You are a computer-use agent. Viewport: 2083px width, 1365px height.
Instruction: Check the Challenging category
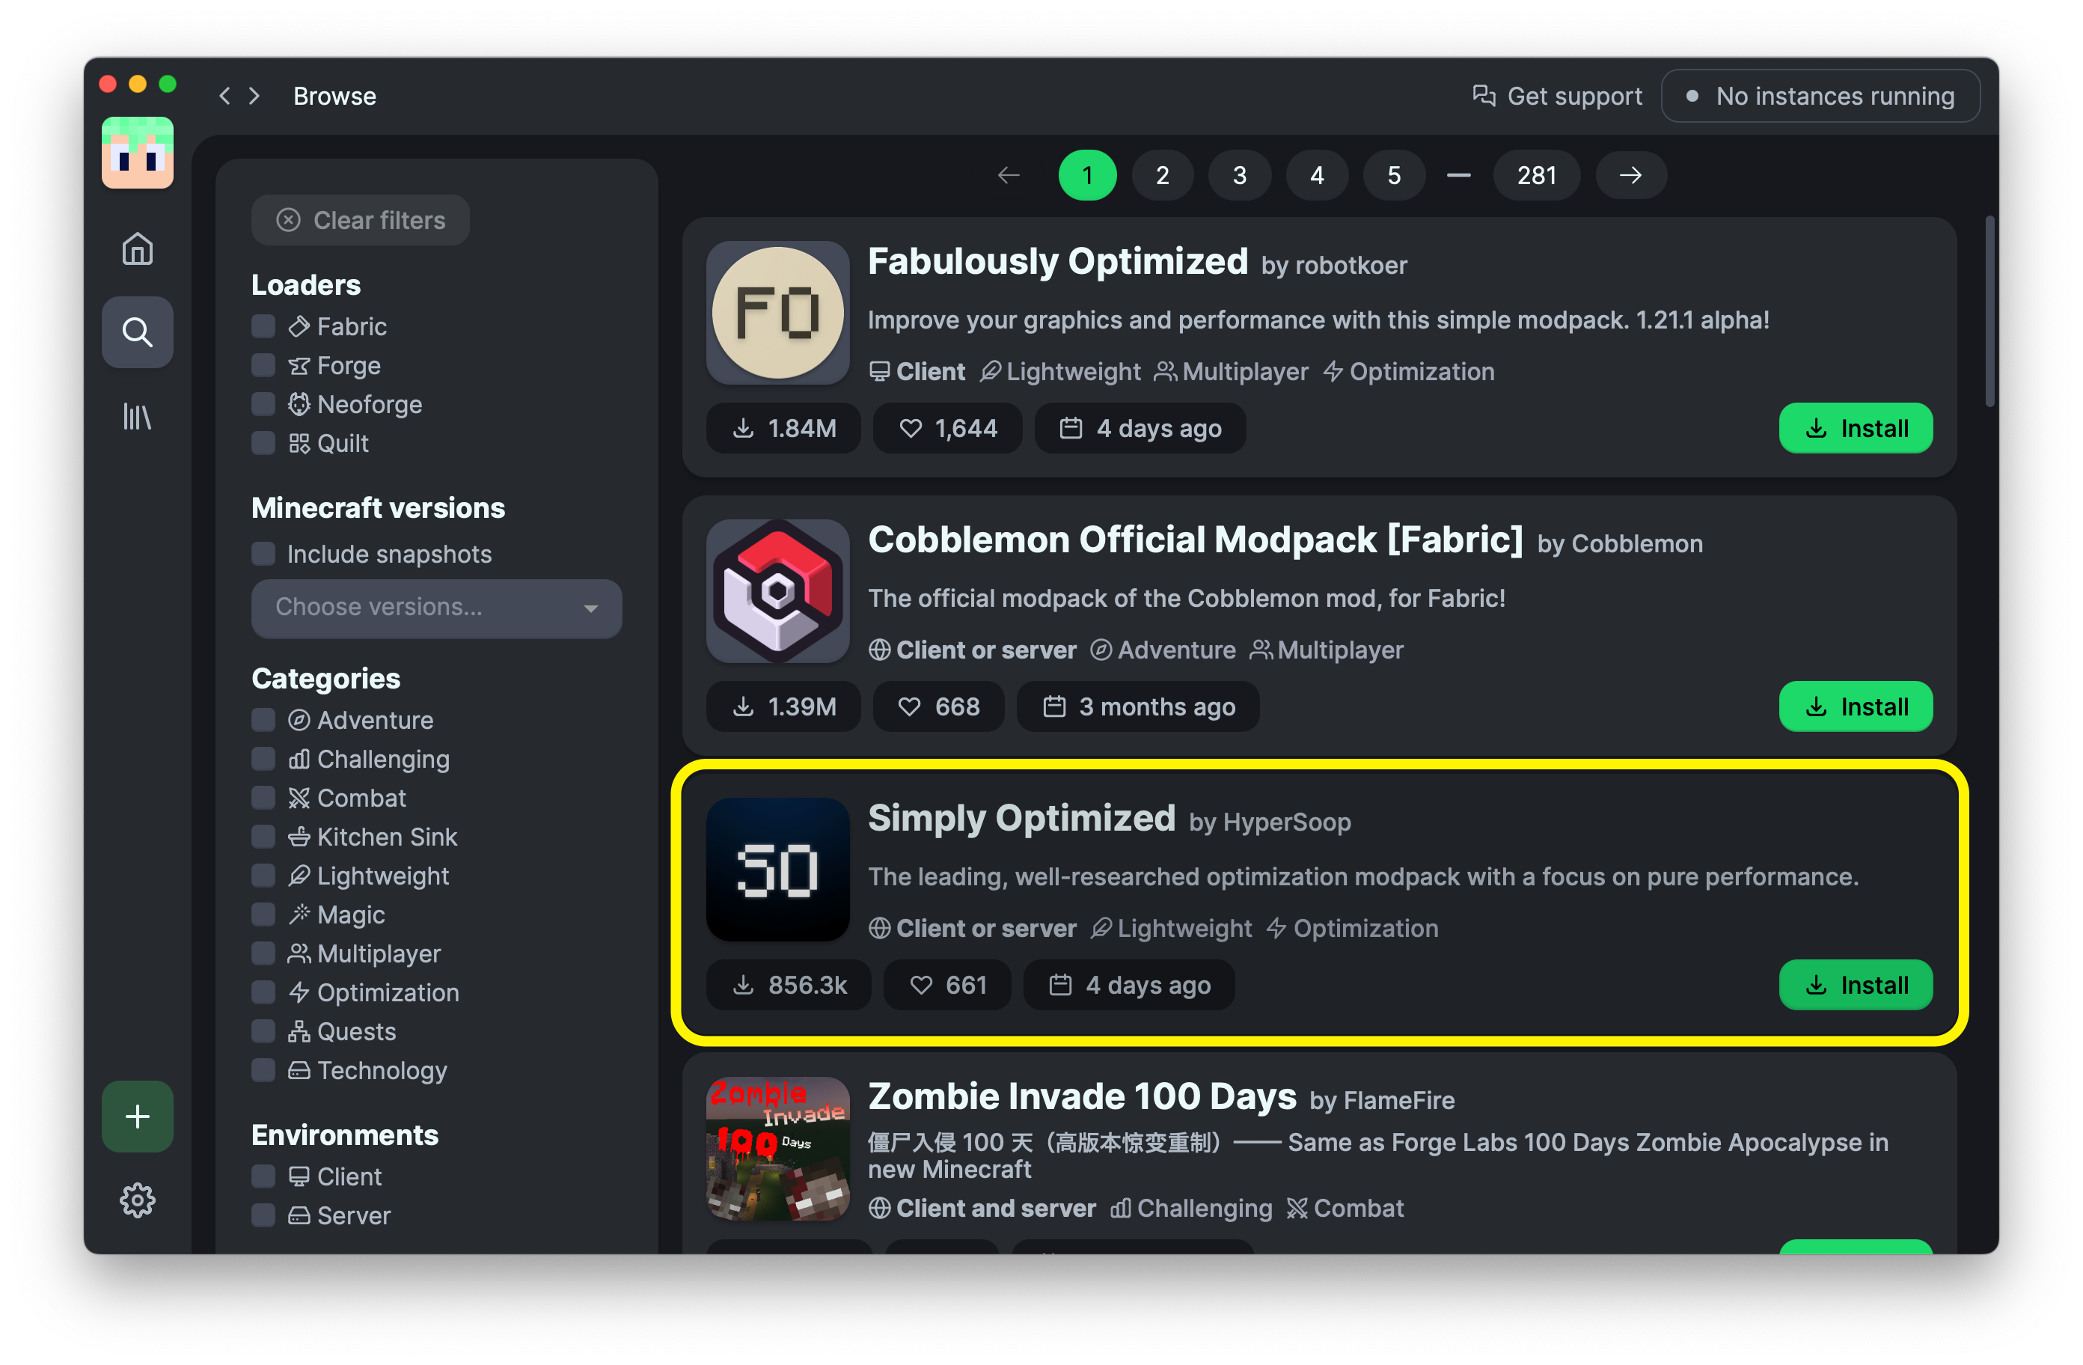[263, 759]
